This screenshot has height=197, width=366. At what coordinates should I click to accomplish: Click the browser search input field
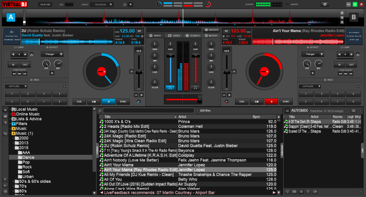[x=149, y=110]
